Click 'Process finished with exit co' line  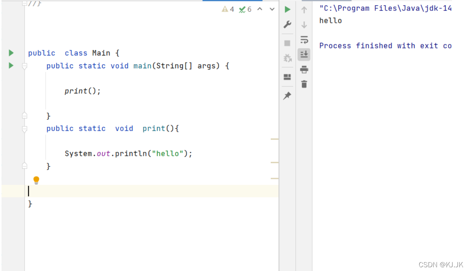coord(386,46)
